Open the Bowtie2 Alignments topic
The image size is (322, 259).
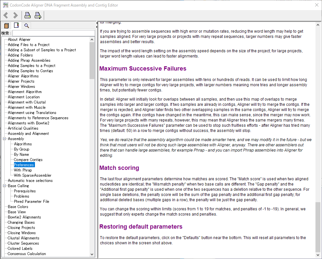24,217
